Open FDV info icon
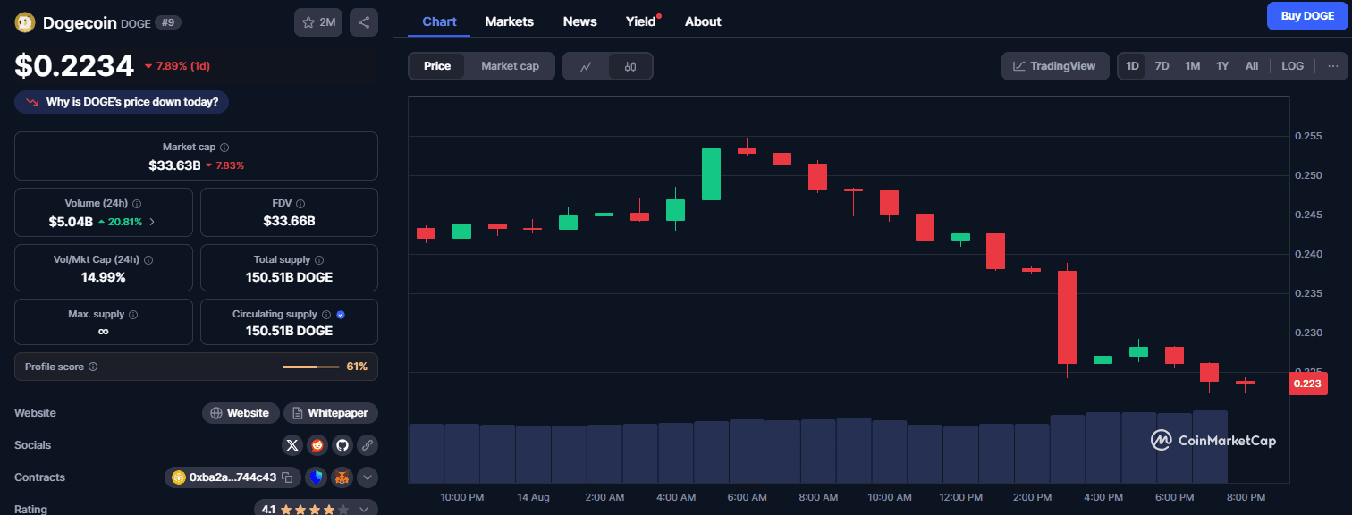This screenshot has height=515, width=1352. [x=300, y=204]
